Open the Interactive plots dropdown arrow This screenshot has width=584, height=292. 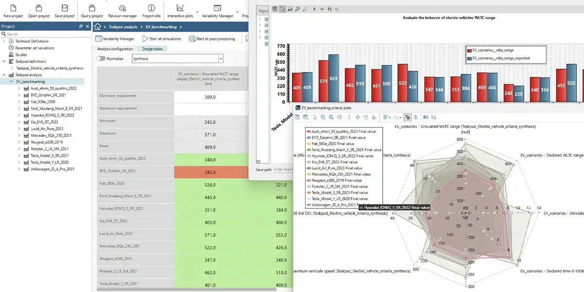(x=197, y=11)
